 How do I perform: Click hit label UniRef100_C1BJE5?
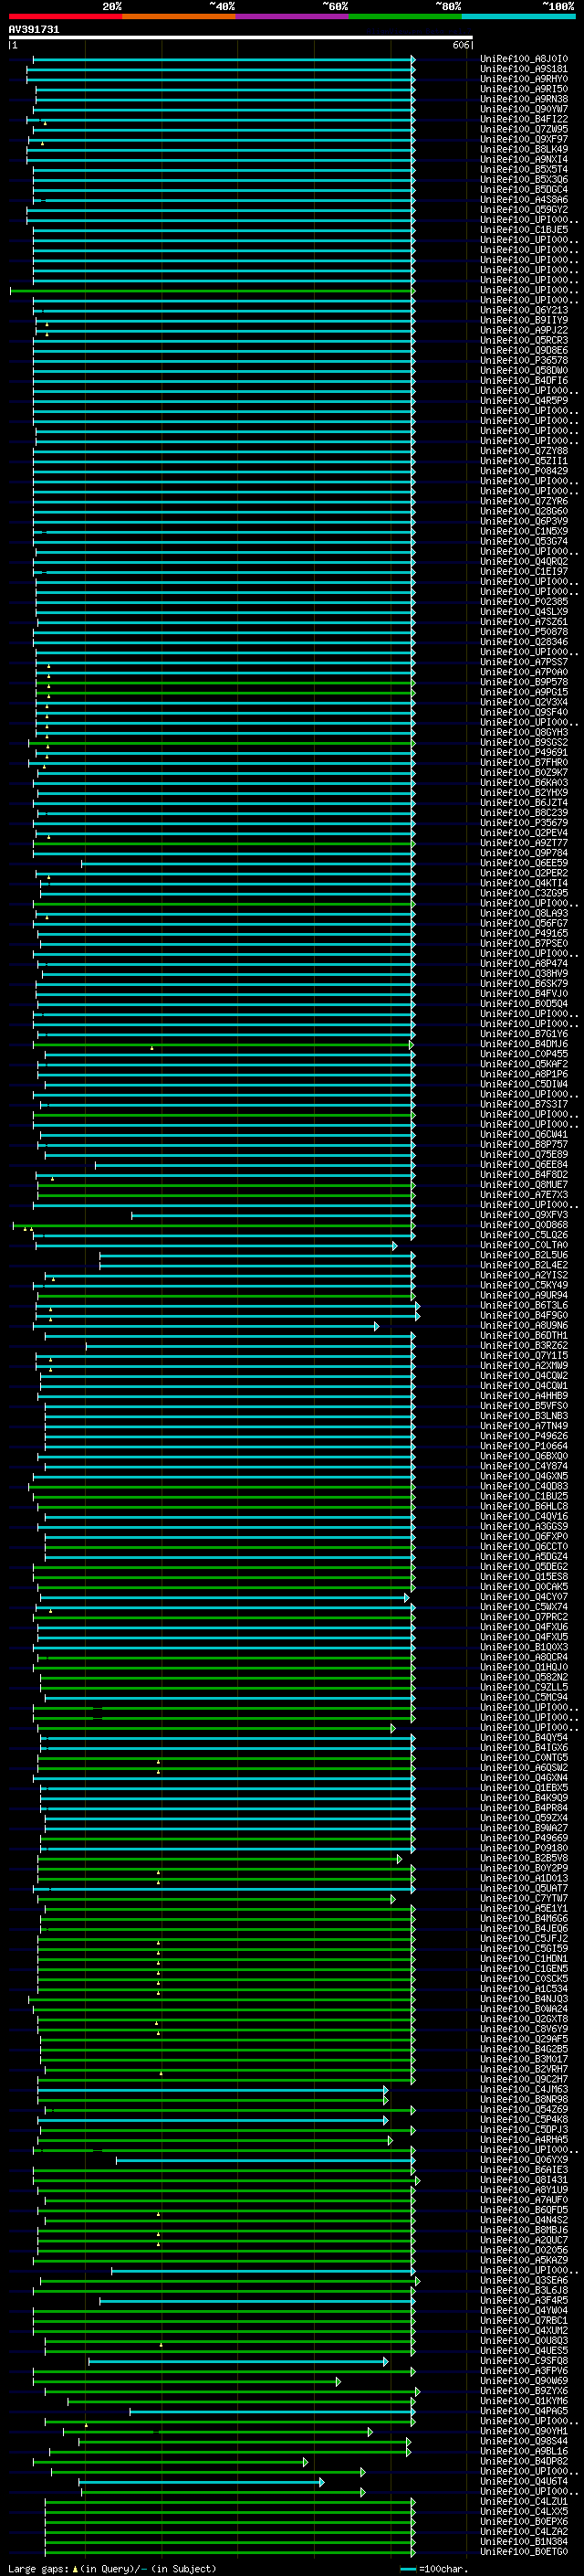524,230
